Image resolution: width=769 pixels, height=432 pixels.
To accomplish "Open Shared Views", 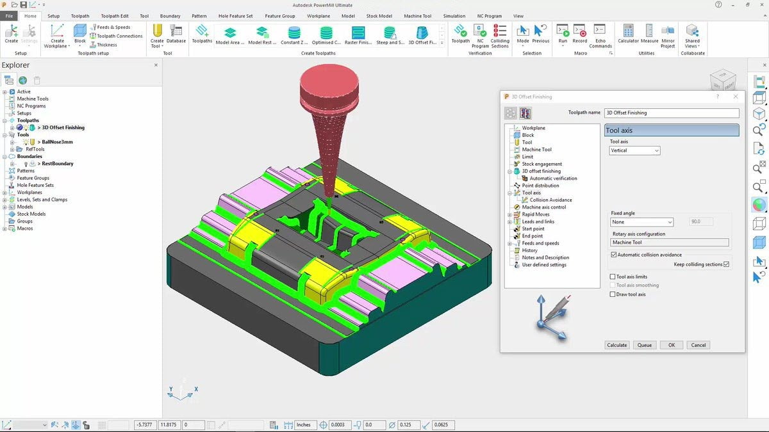I will tap(692, 35).
